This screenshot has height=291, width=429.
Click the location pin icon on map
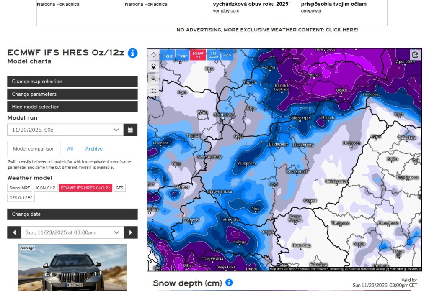click(153, 66)
